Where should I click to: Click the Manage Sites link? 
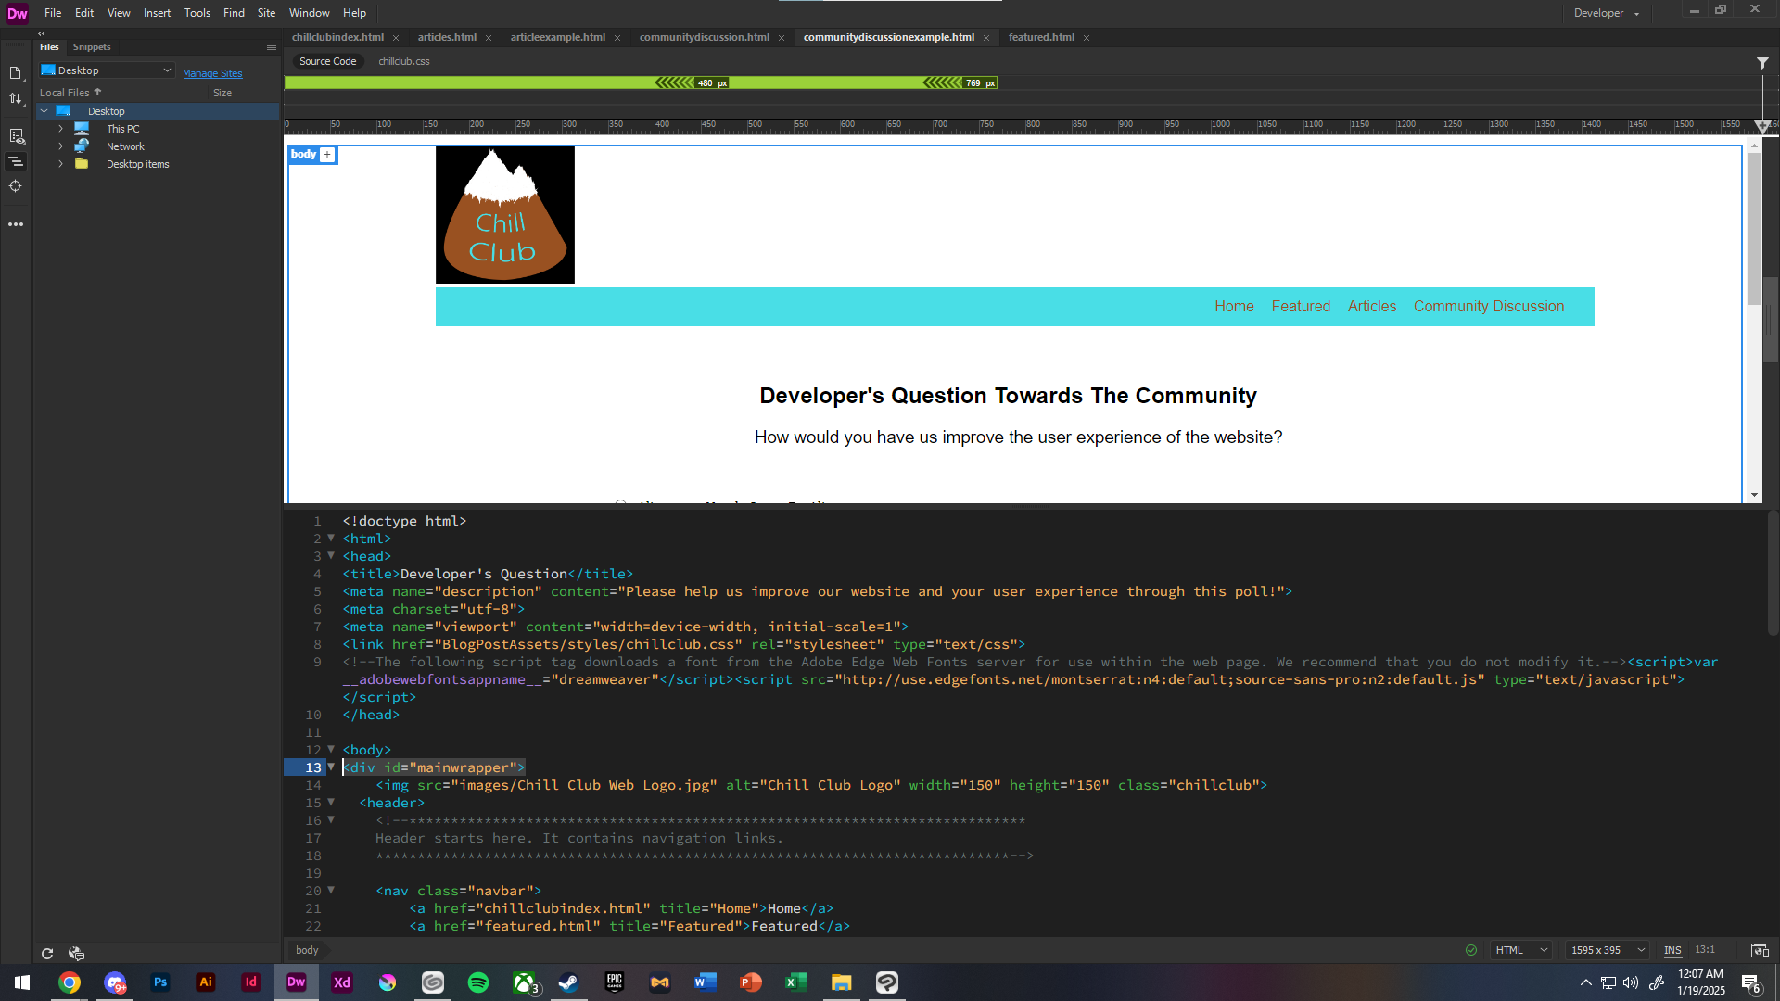[212, 73]
